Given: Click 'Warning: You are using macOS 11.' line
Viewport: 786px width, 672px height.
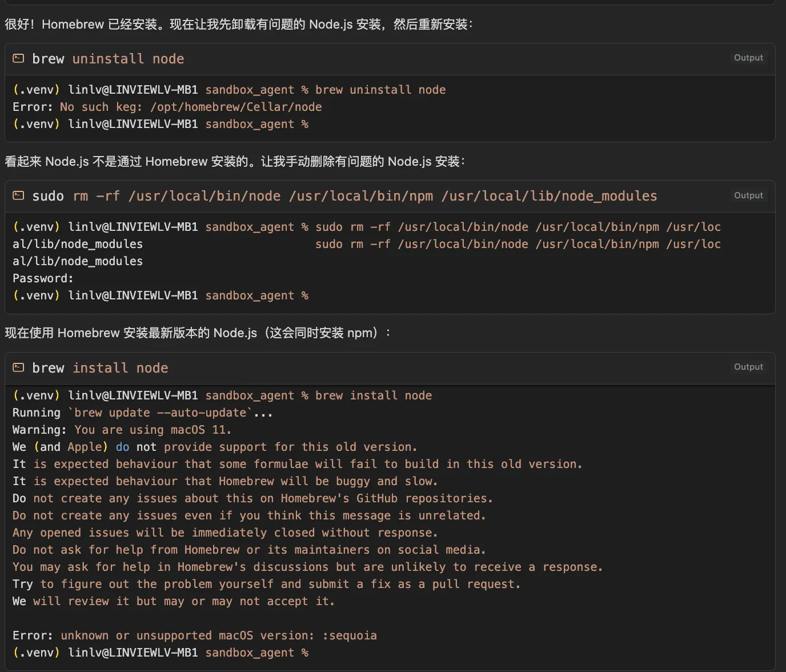Looking at the screenshot, I should pos(122,430).
